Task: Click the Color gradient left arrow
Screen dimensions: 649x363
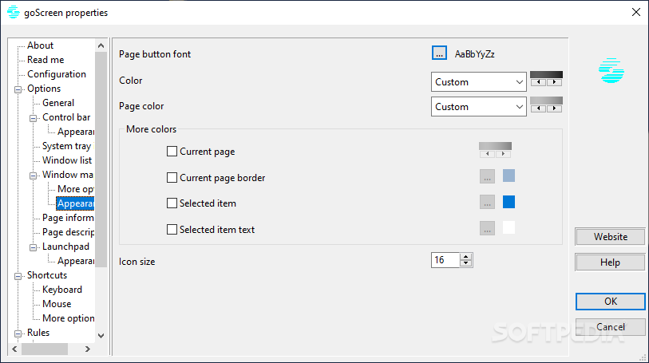Action: pos(538,82)
